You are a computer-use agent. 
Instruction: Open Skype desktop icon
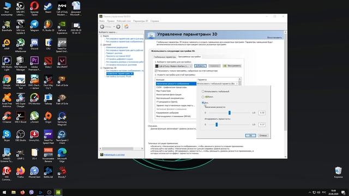coord(7,136)
